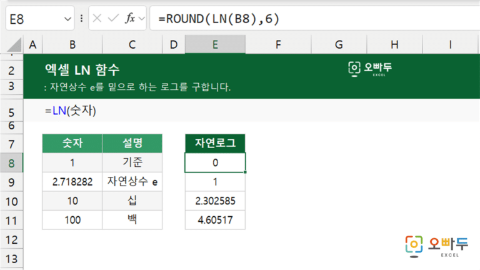Click the 자연로그 result cell showing 1
480x270 pixels.
click(215, 182)
